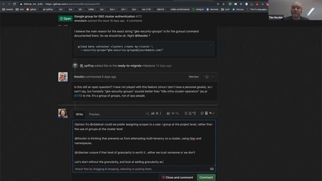322x181 pixels.
Task: Add a bulleted list
Action: pyautogui.click(x=186, y=113)
